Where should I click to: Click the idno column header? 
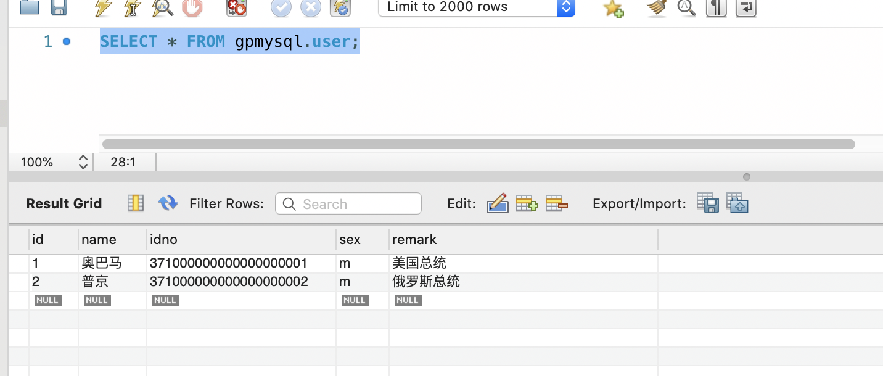pyautogui.click(x=241, y=240)
